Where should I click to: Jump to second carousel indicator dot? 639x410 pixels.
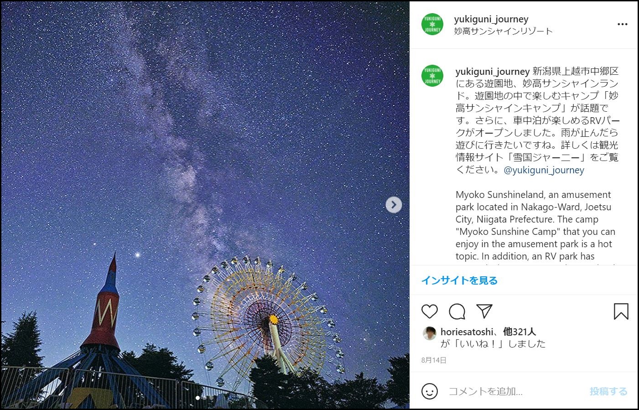204,398
